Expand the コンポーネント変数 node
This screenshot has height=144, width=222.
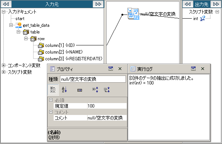click(x=4, y=65)
